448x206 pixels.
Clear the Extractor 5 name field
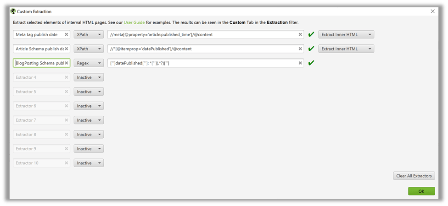[x=66, y=92]
